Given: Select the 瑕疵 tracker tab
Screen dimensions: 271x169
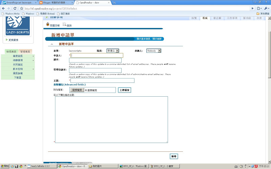Looking at the screenshot, I should pos(205,18).
